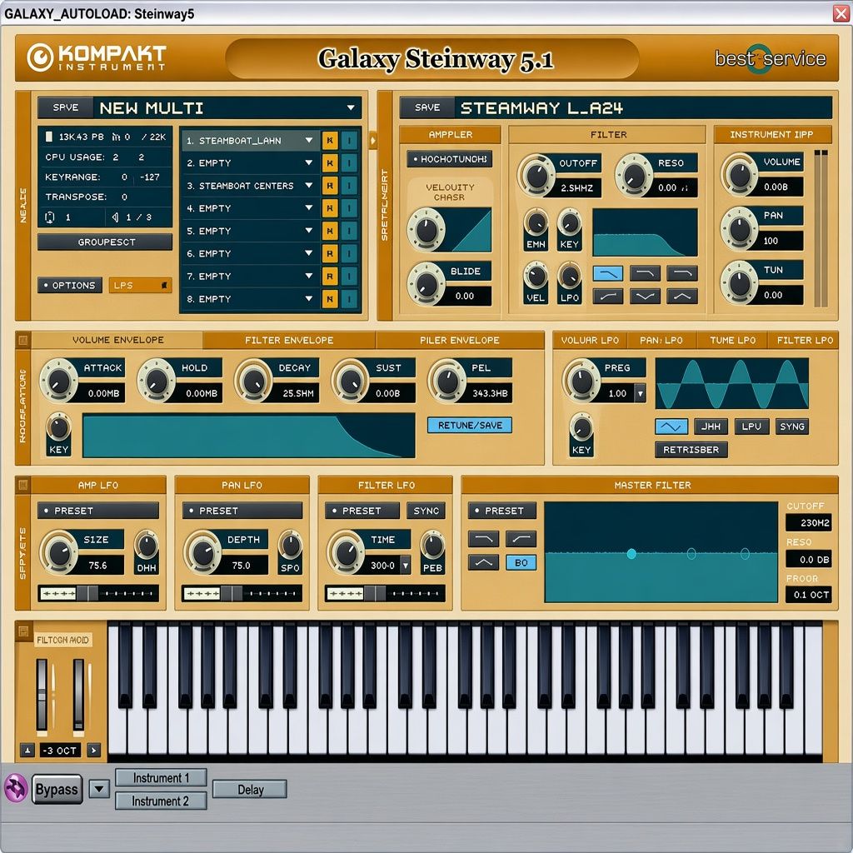Screen dimensions: 853x853
Task: Click the CUTOFF 230H2 value field
Action: coord(808,523)
